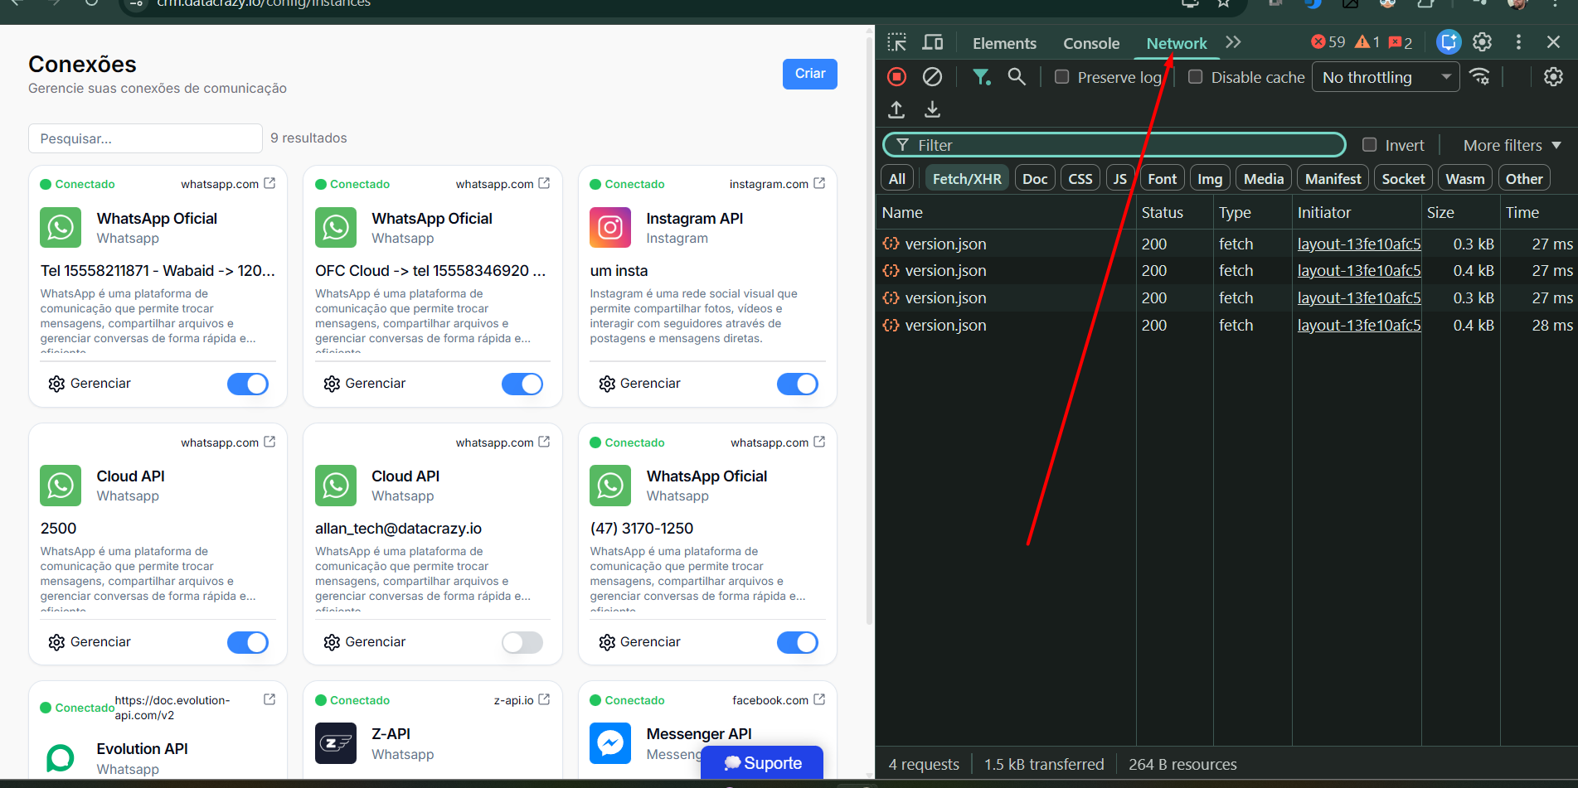Focus the Pesquisar search field
Viewport: 1578px width, 788px height.
(x=145, y=138)
